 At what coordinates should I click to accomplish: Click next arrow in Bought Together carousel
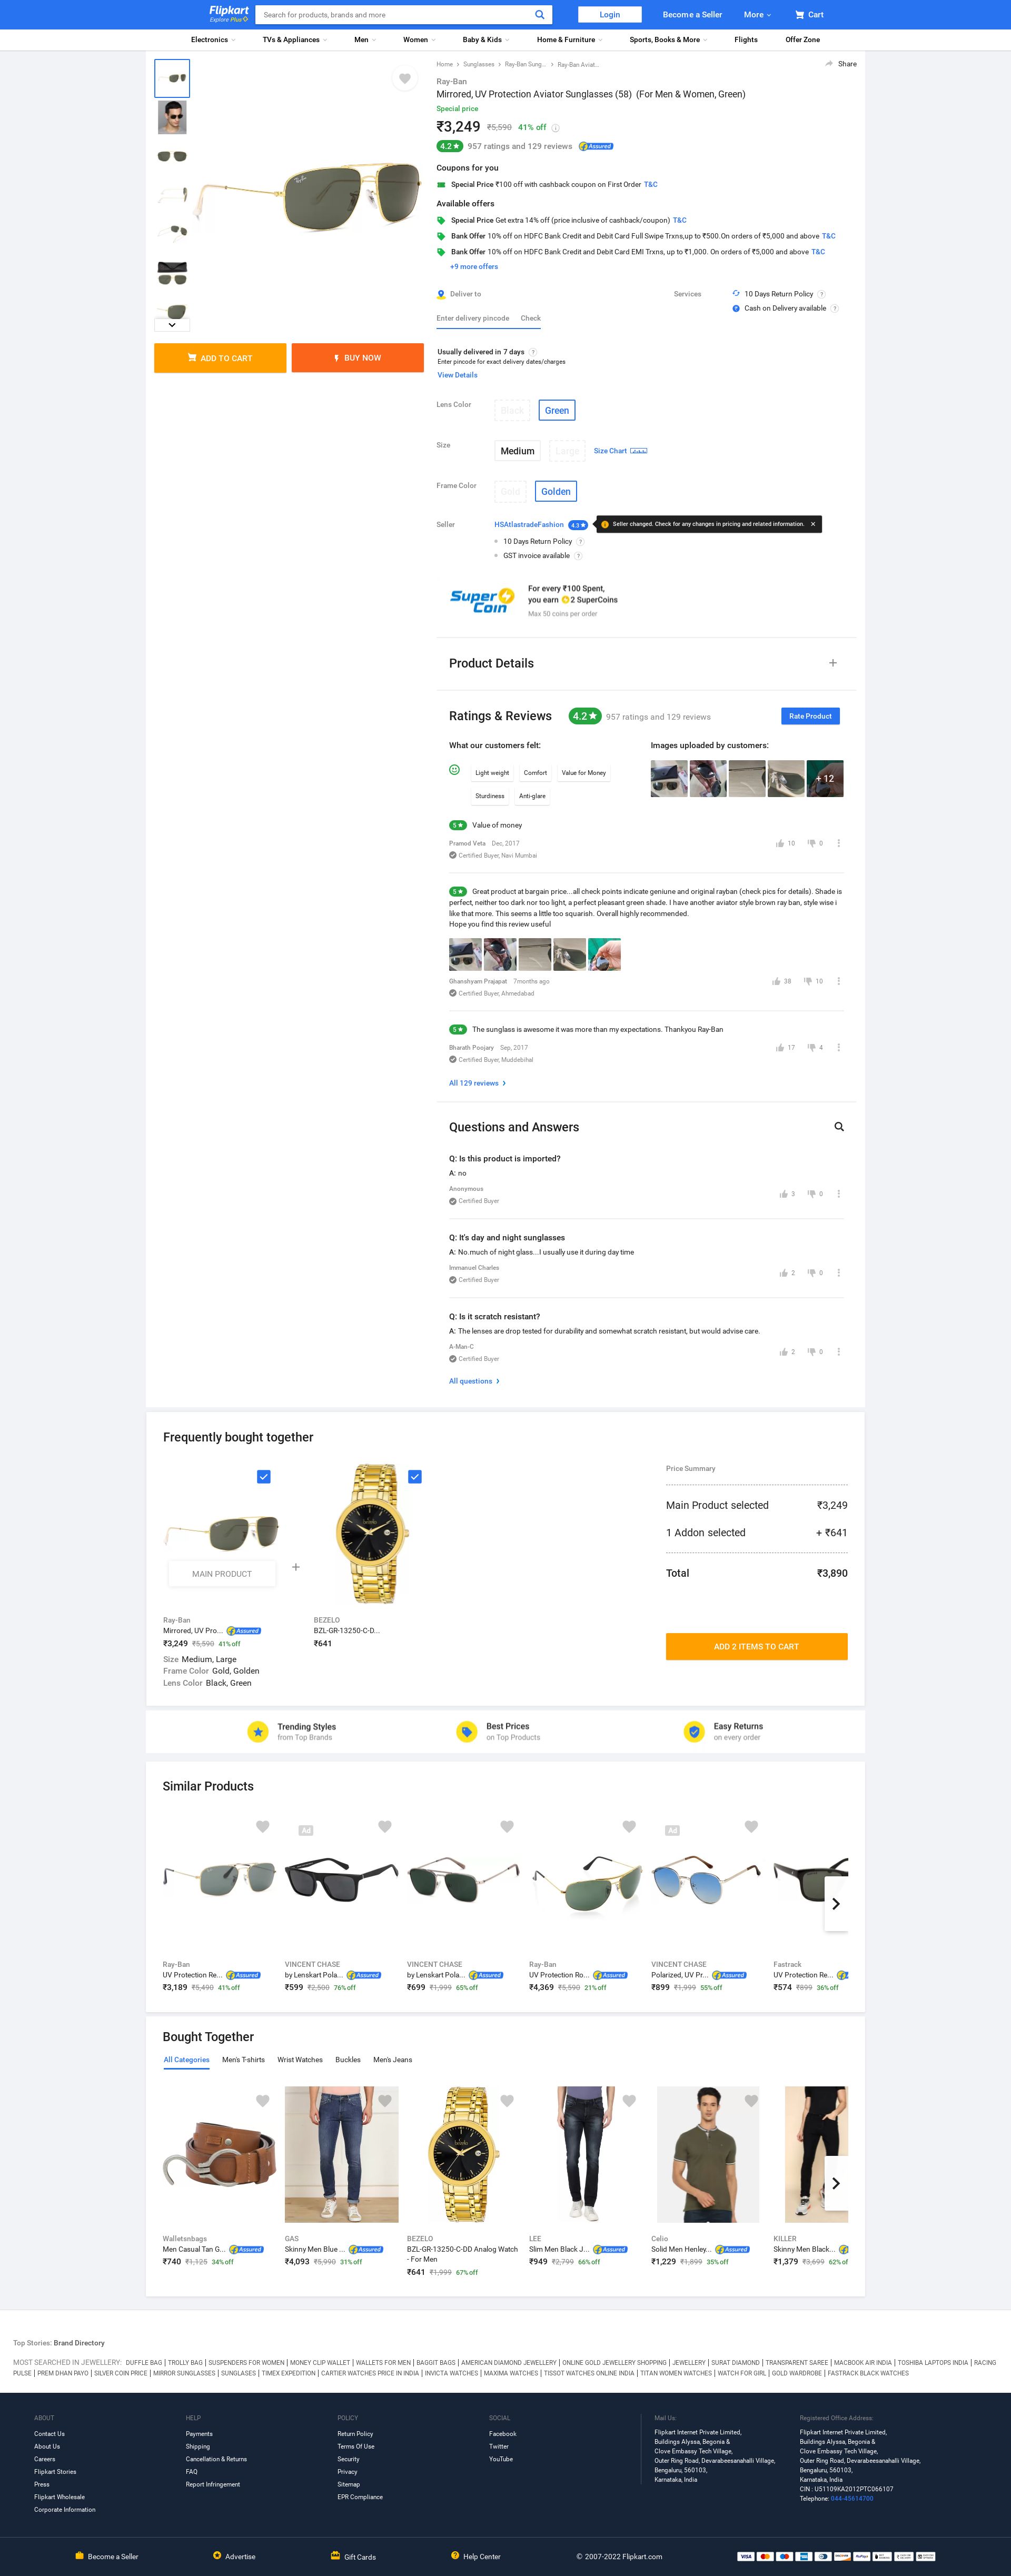pos(836,2184)
